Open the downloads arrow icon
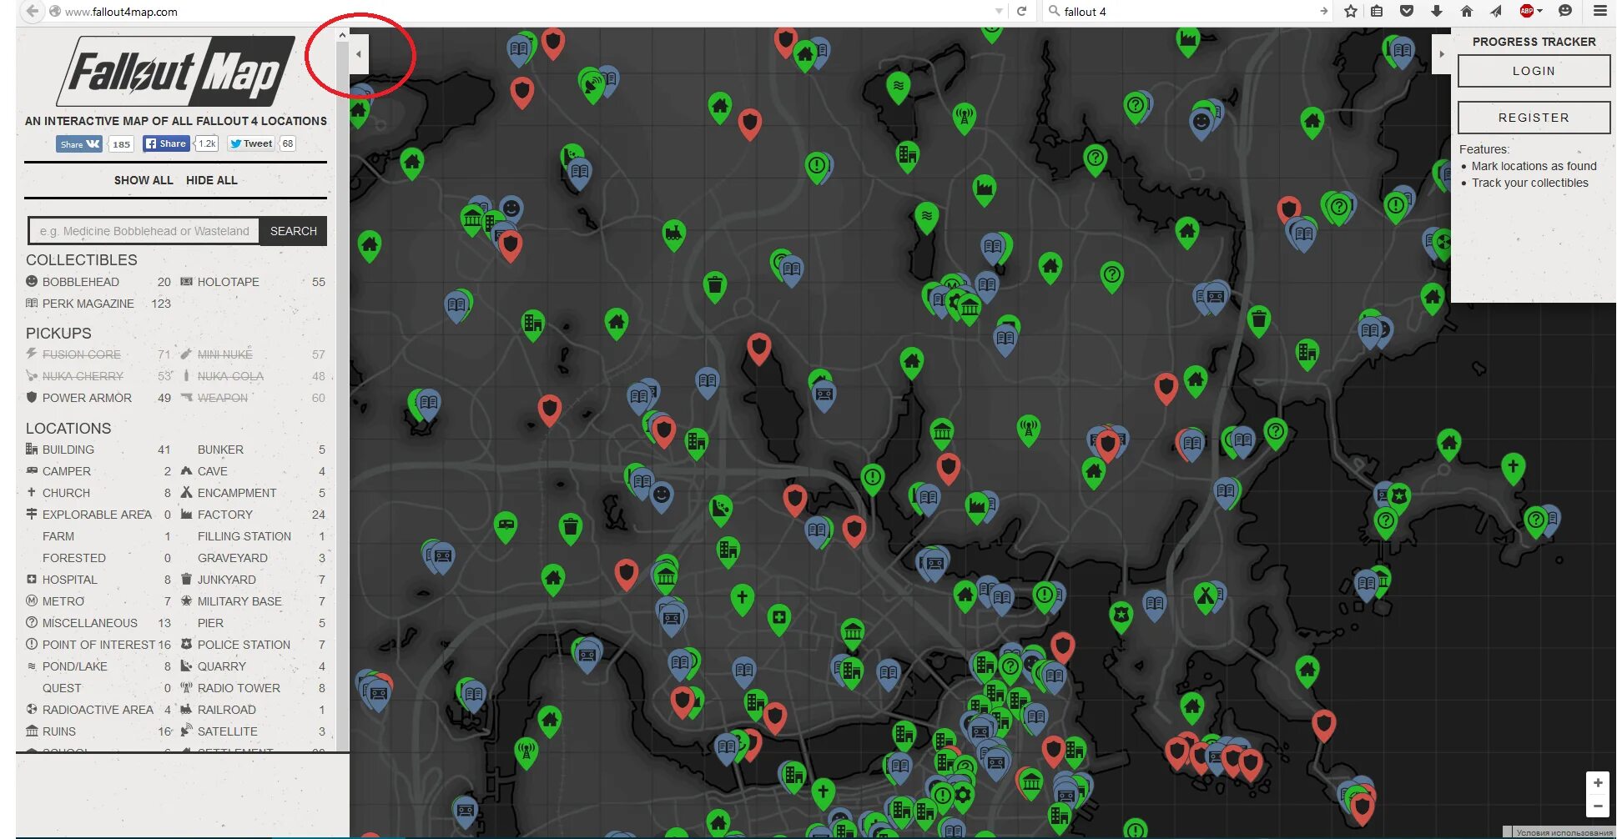This screenshot has height=839, width=1617. 1437,11
